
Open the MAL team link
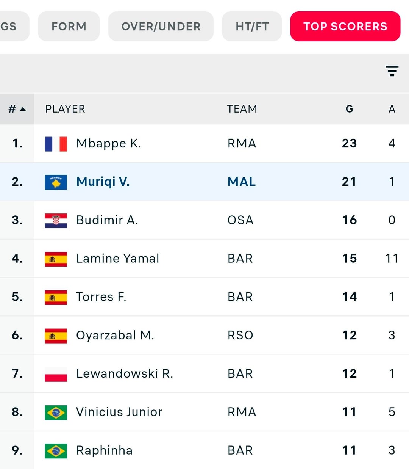click(x=242, y=182)
